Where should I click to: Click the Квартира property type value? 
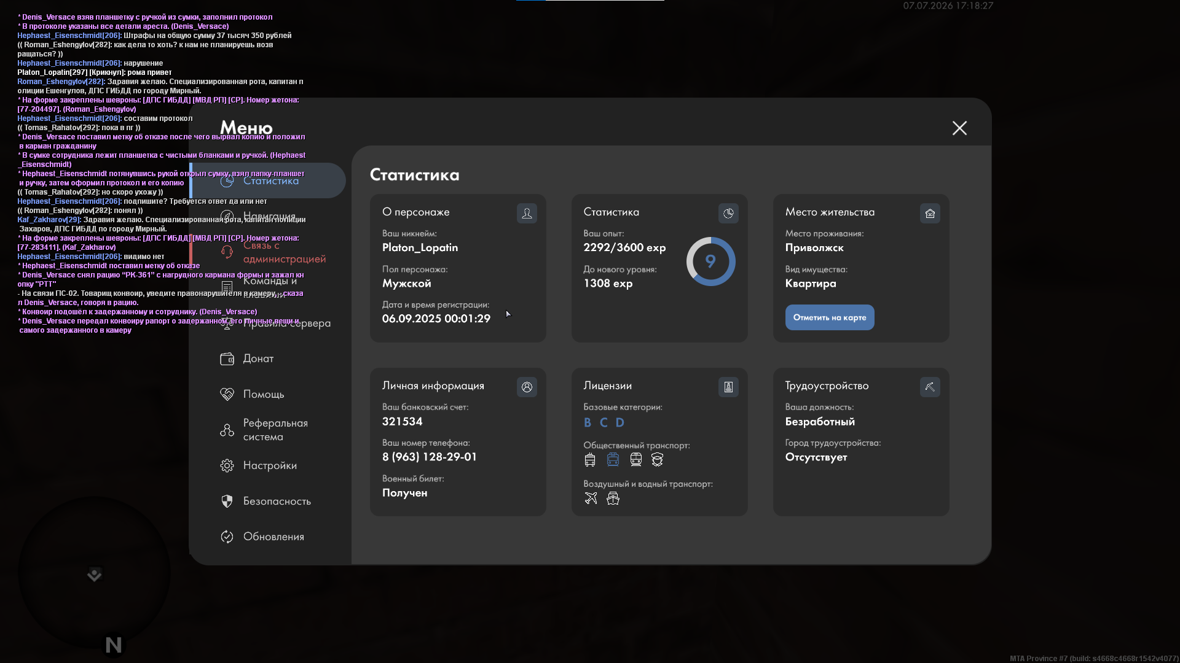811,284
